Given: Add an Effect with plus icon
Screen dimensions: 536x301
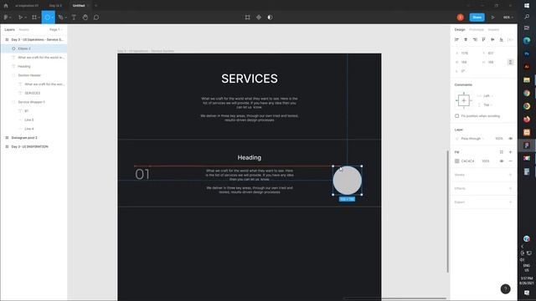Looking at the screenshot, I should [x=510, y=188].
